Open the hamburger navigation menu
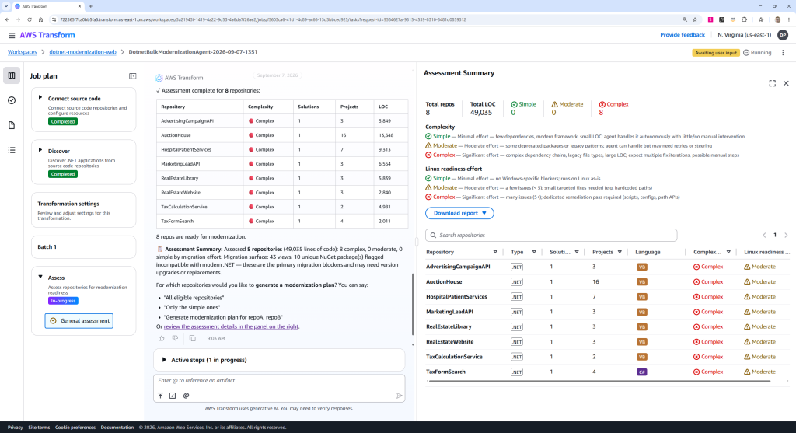Viewport: 796px width, 433px height. coord(11,35)
